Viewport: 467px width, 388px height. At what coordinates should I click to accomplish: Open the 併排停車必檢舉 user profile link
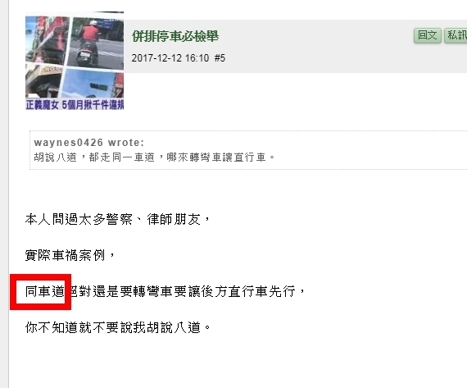pos(175,36)
